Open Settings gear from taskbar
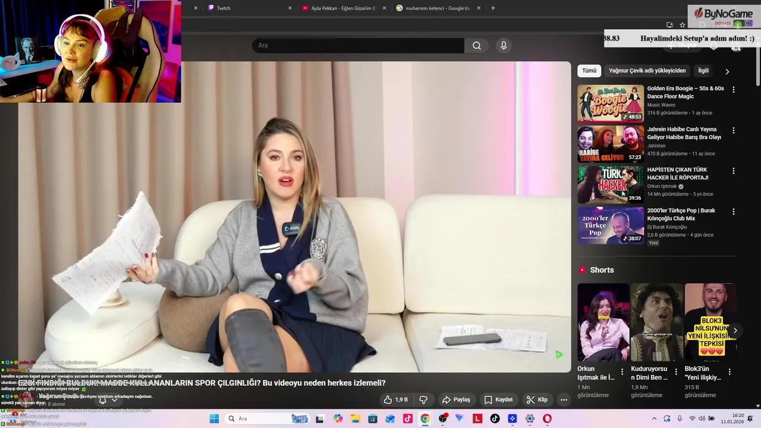This screenshot has width=761, height=428. coord(530,419)
